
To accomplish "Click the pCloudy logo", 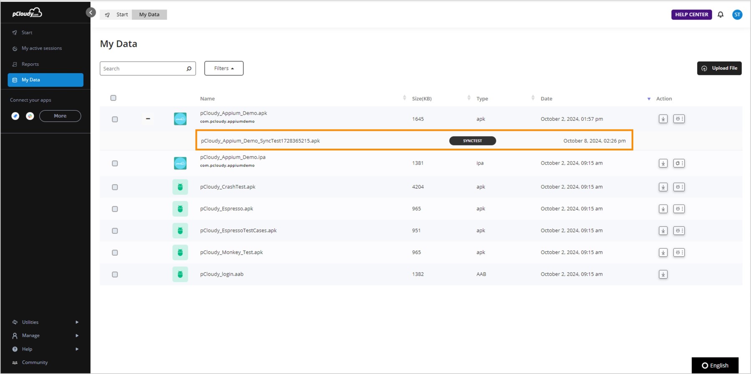I will coord(27,13).
